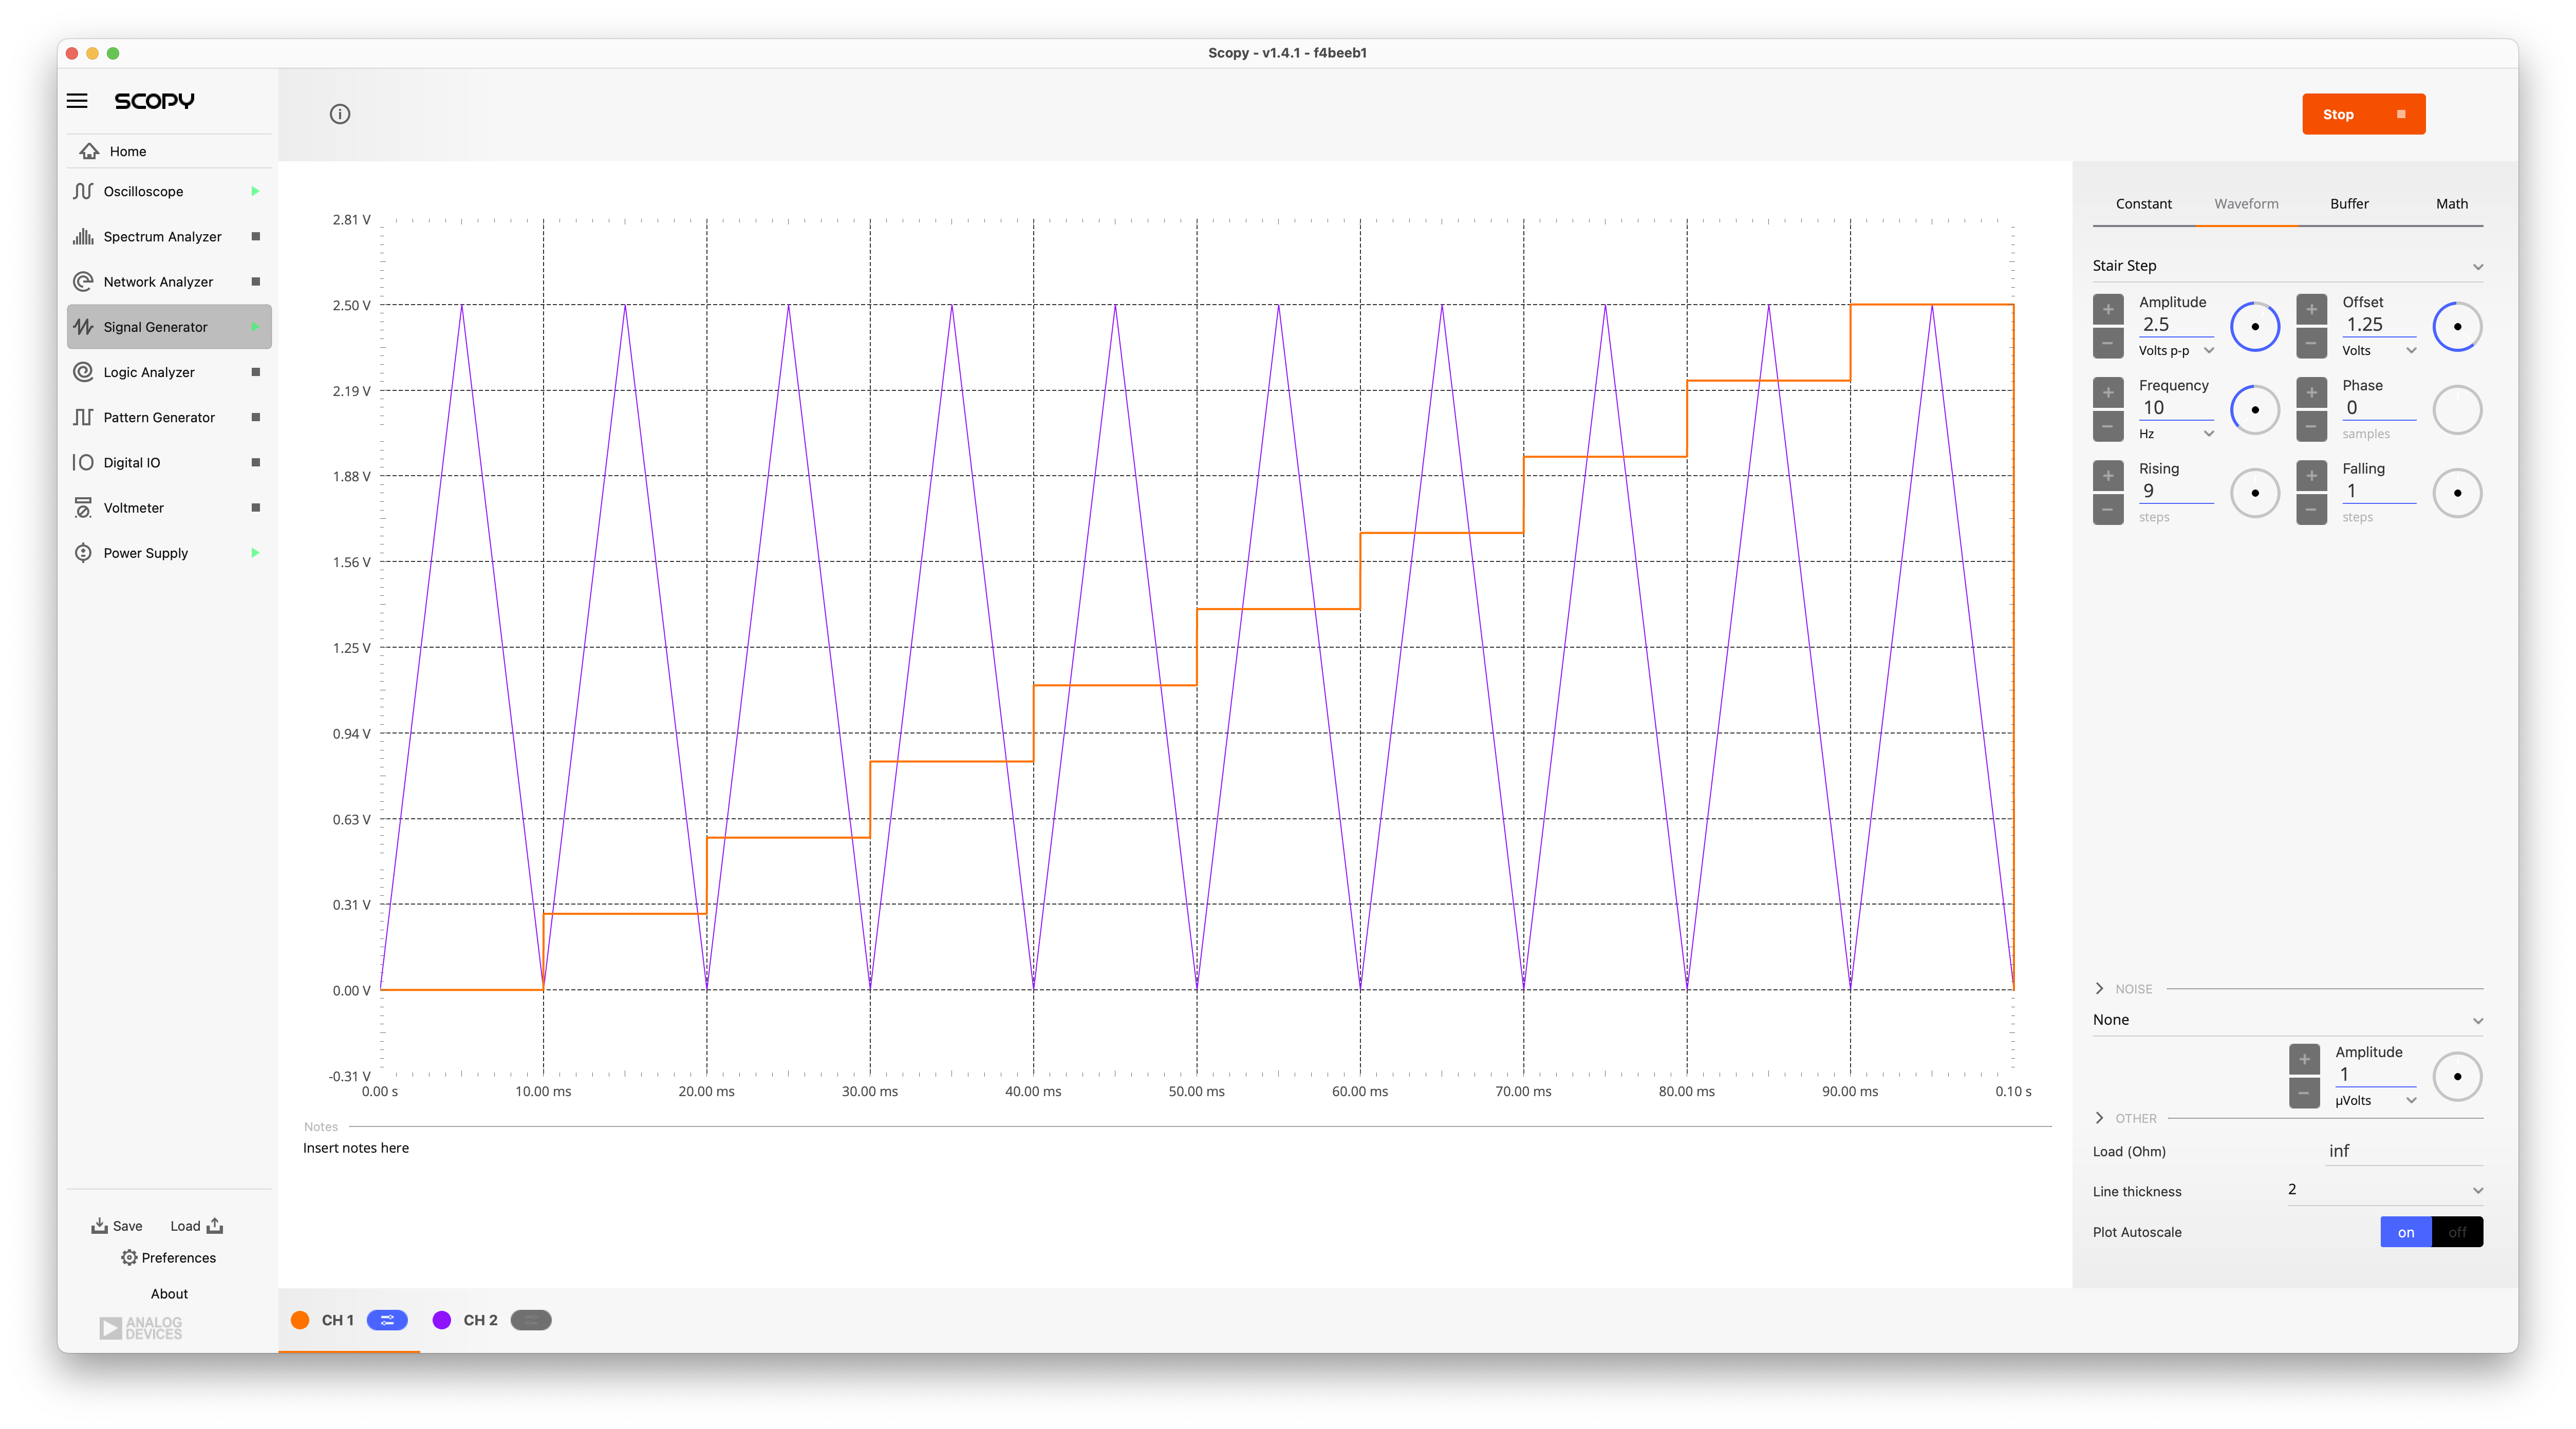Viewport: 2576px width, 1429px height.
Task: Switch to the Constant tab
Action: 2143,203
